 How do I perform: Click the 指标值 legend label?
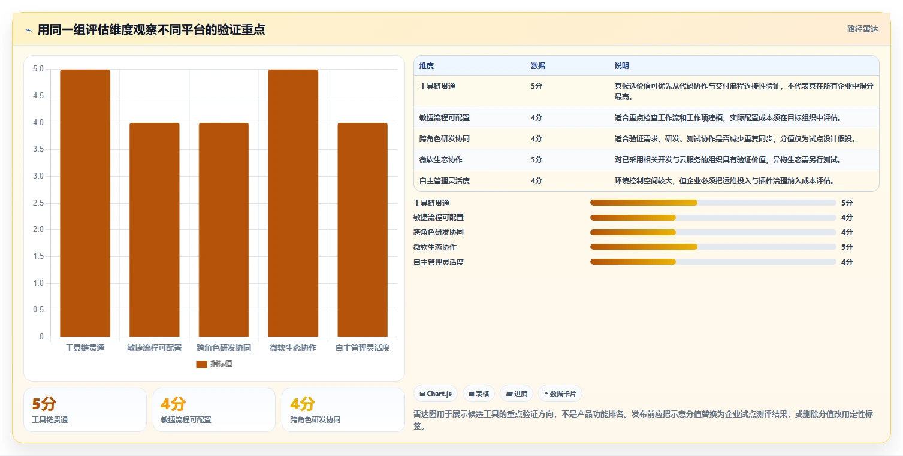click(221, 364)
